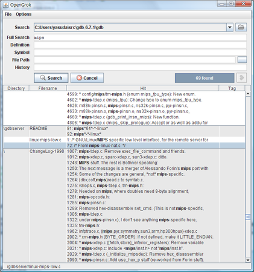Select hit line 2090 Add use_hex_p stuff
Screen dimensions: 254x272
pyautogui.click(x=136, y=260)
